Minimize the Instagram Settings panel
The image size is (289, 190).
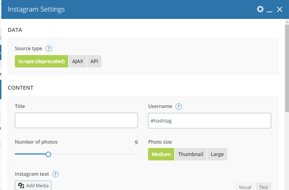click(269, 10)
